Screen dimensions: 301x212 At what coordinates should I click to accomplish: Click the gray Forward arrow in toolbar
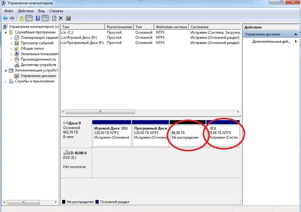click(12, 18)
